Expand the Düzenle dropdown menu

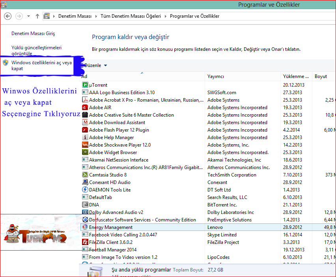coord(95,65)
